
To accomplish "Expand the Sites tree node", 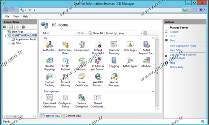I will point(9,43).
